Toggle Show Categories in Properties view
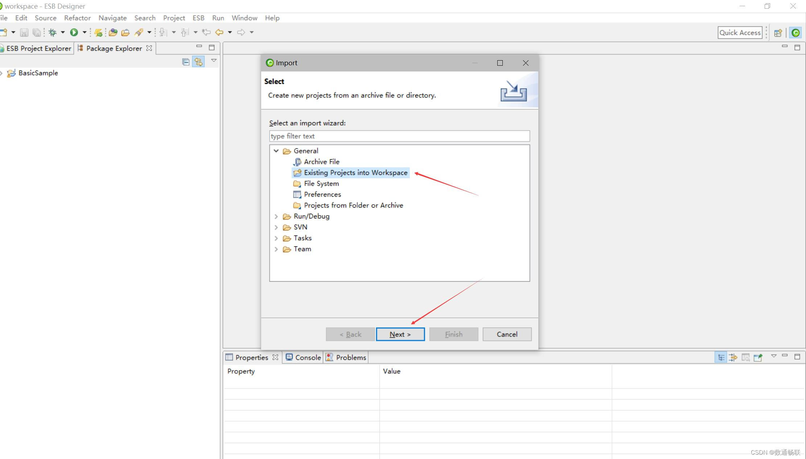 pyautogui.click(x=721, y=357)
